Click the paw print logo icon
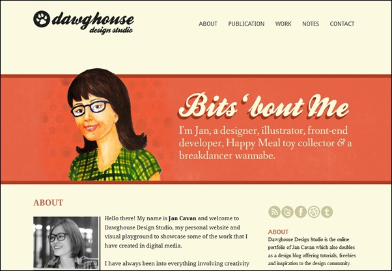The height and width of the screenshot is (271, 392). [x=42, y=19]
